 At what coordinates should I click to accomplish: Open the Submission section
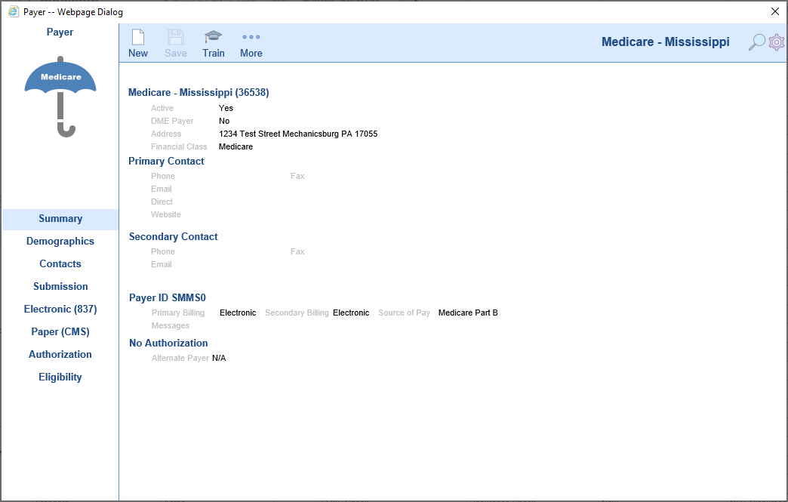(60, 286)
